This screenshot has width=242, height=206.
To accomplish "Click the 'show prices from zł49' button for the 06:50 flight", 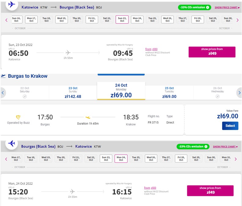I will pyautogui.click(x=212, y=52).
